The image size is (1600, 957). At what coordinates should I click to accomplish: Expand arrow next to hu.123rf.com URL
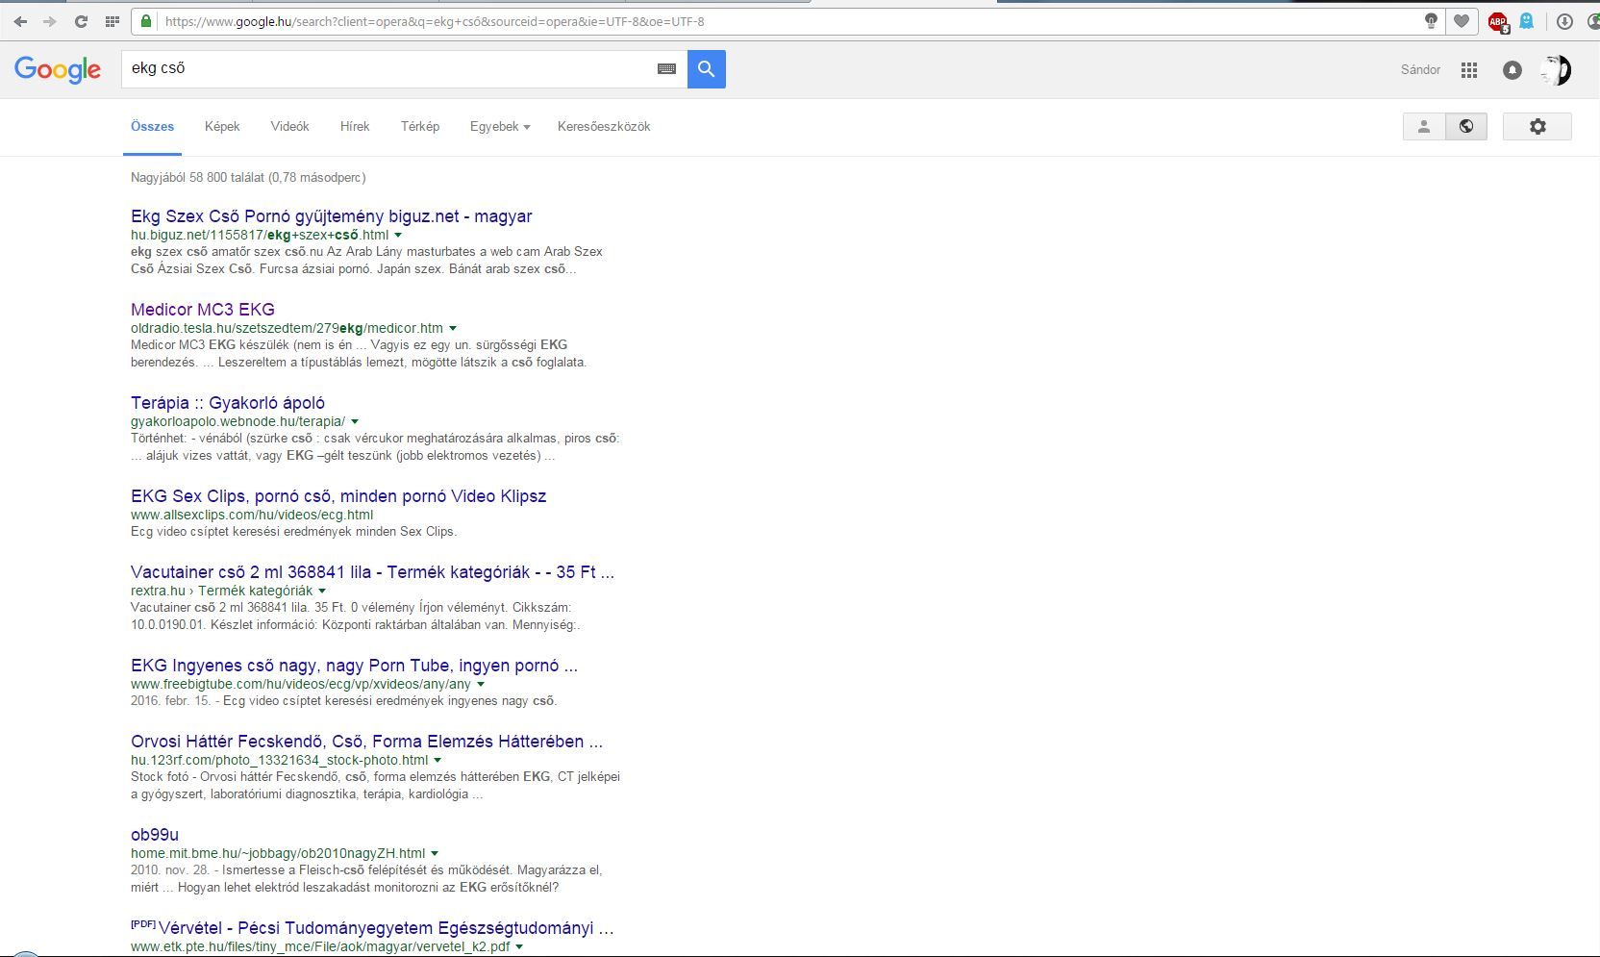click(x=437, y=760)
